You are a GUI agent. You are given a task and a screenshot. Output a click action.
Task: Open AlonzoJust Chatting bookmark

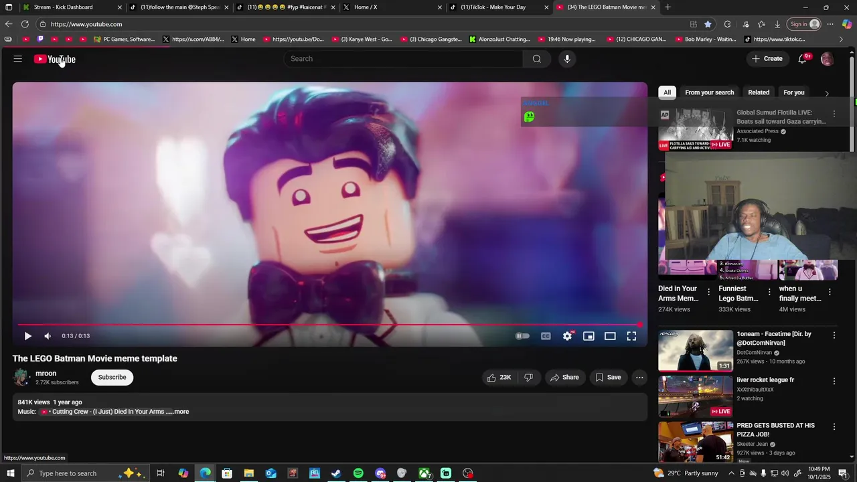(x=499, y=39)
